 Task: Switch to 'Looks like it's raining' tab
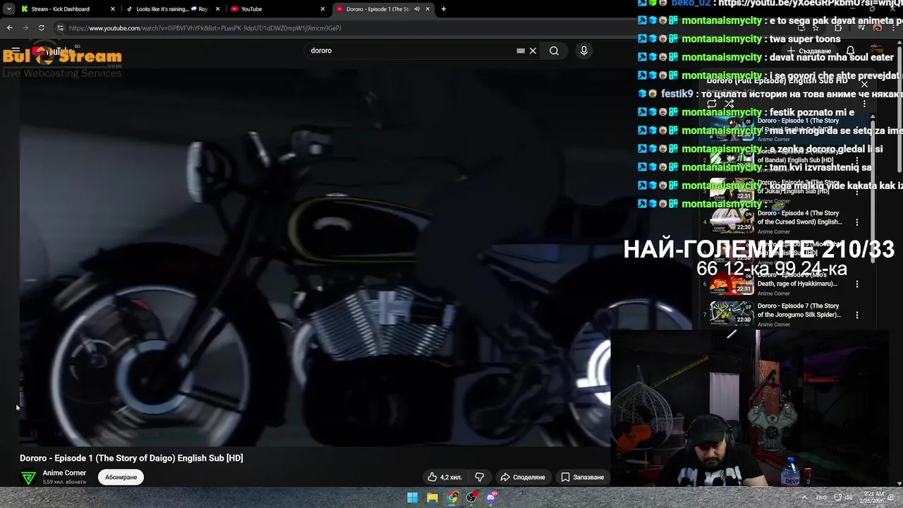[172, 9]
